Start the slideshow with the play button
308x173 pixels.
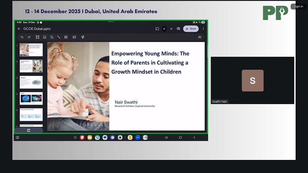coord(164,29)
